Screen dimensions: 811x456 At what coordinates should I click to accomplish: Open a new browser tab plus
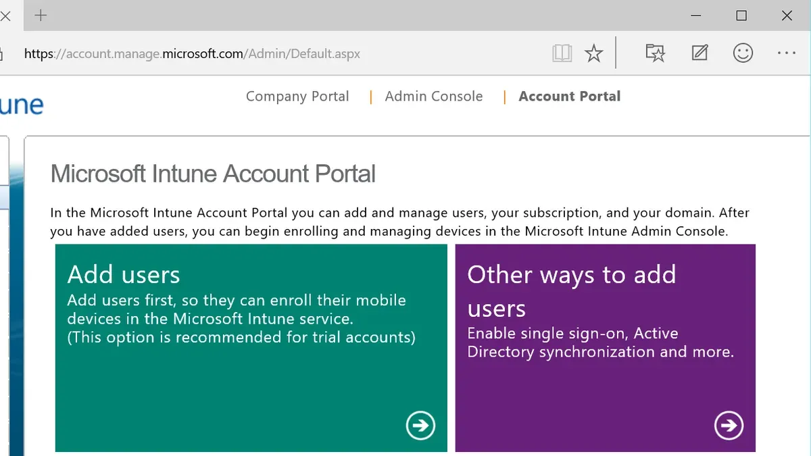tap(41, 15)
